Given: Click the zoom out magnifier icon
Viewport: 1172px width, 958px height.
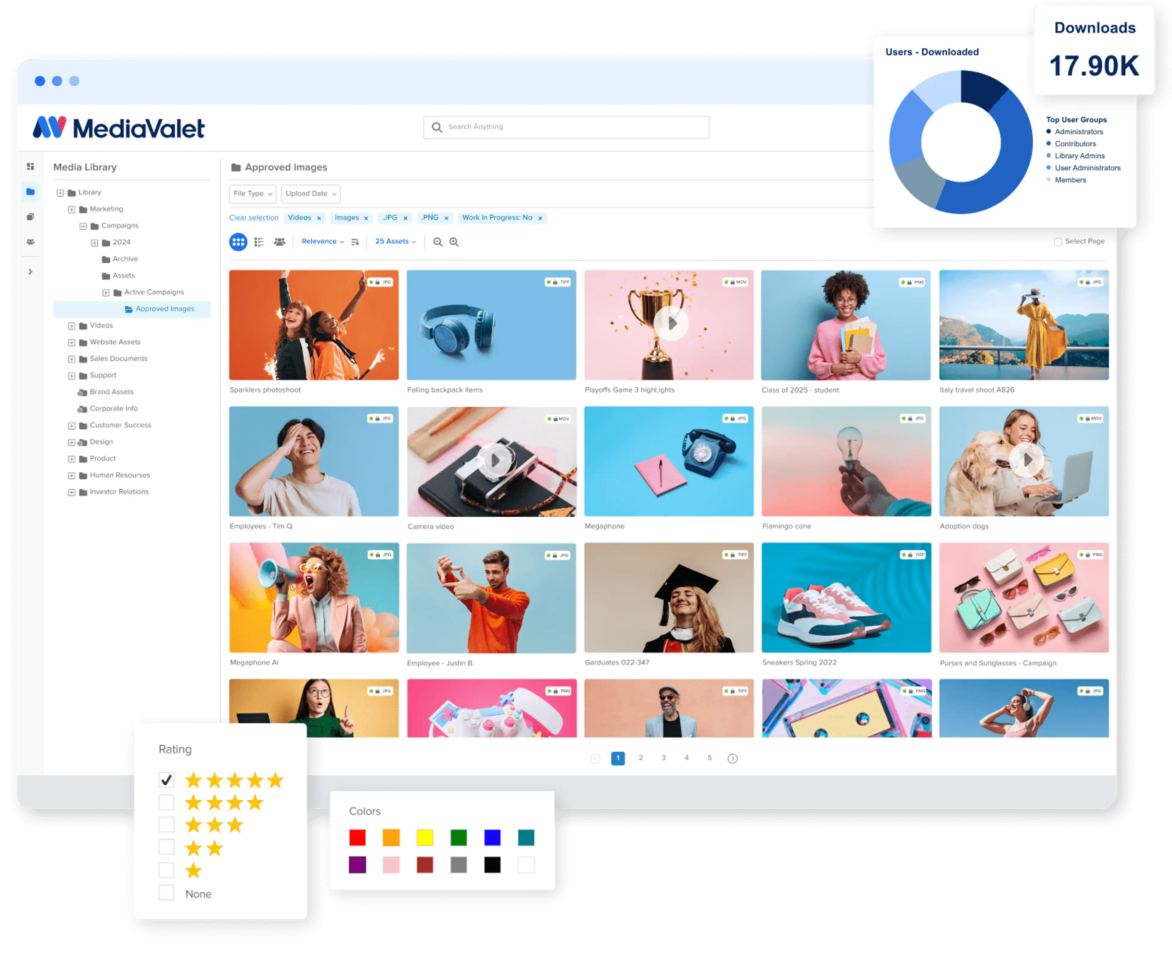Looking at the screenshot, I should (x=438, y=242).
